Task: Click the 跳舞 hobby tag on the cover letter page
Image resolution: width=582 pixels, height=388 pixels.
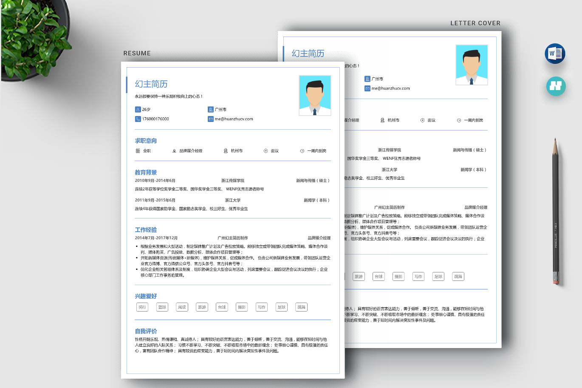Action: [458, 277]
